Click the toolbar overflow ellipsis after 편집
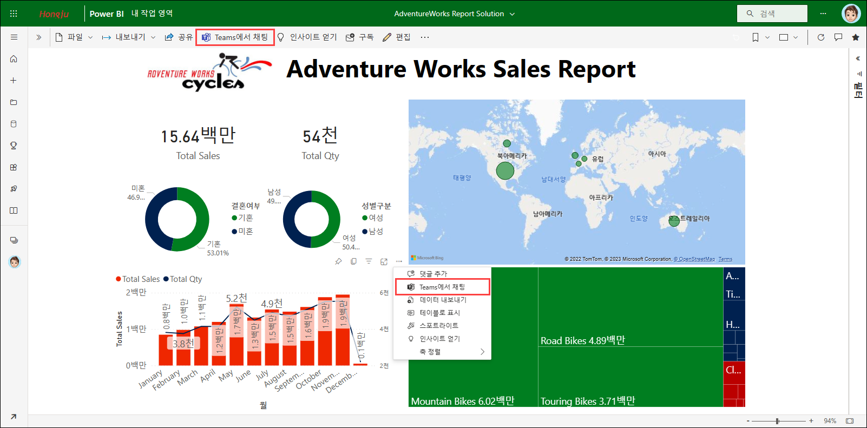The width and height of the screenshot is (867, 428). click(425, 37)
